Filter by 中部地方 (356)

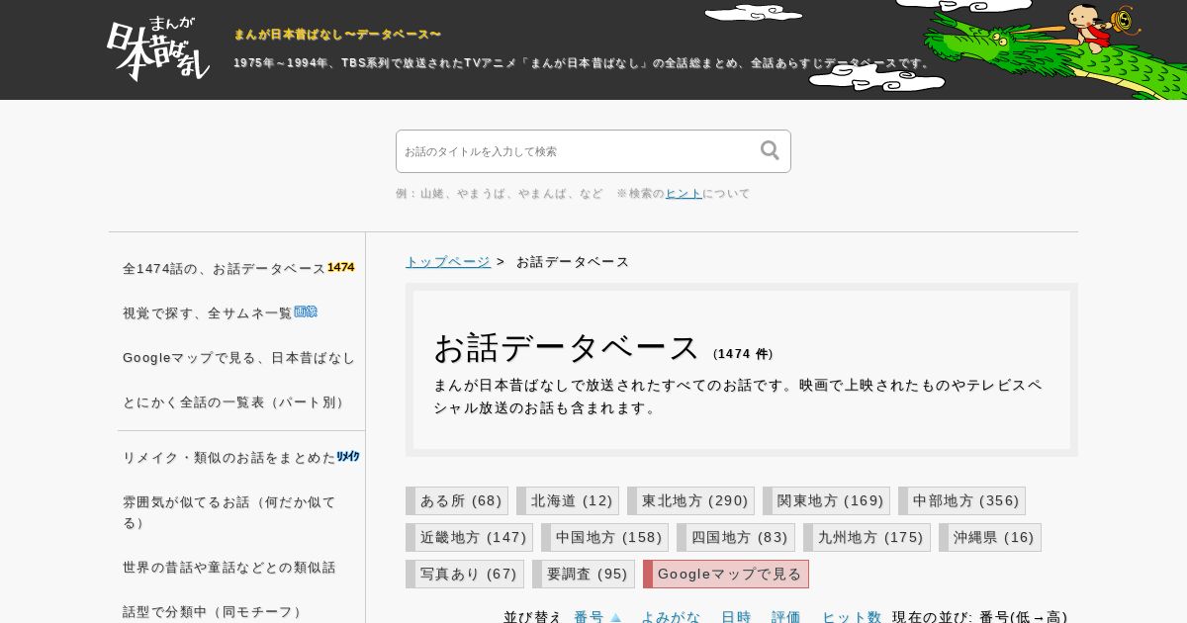[961, 500]
